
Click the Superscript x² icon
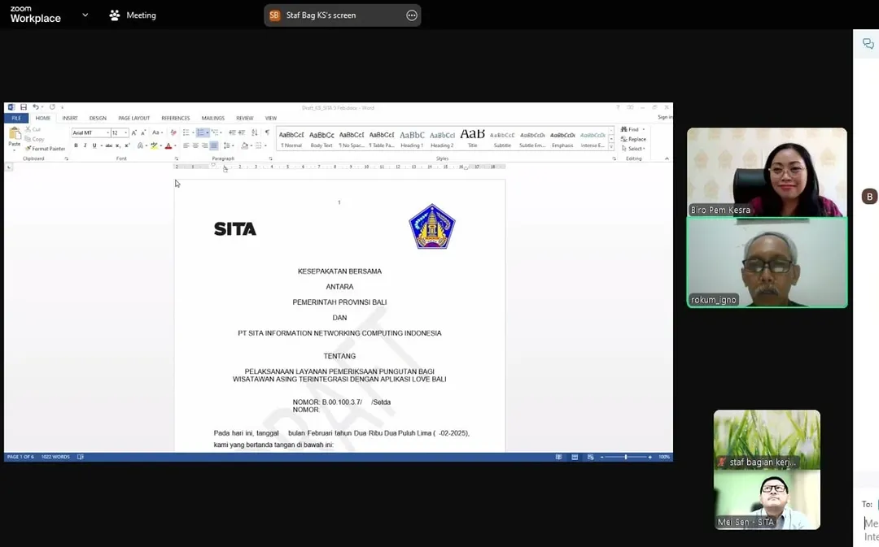pyautogui.click(x=127, y=145)
